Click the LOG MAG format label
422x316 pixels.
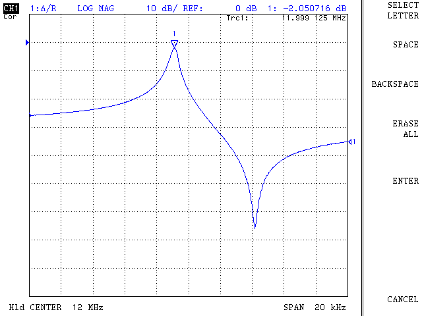[x=95, y=9]
